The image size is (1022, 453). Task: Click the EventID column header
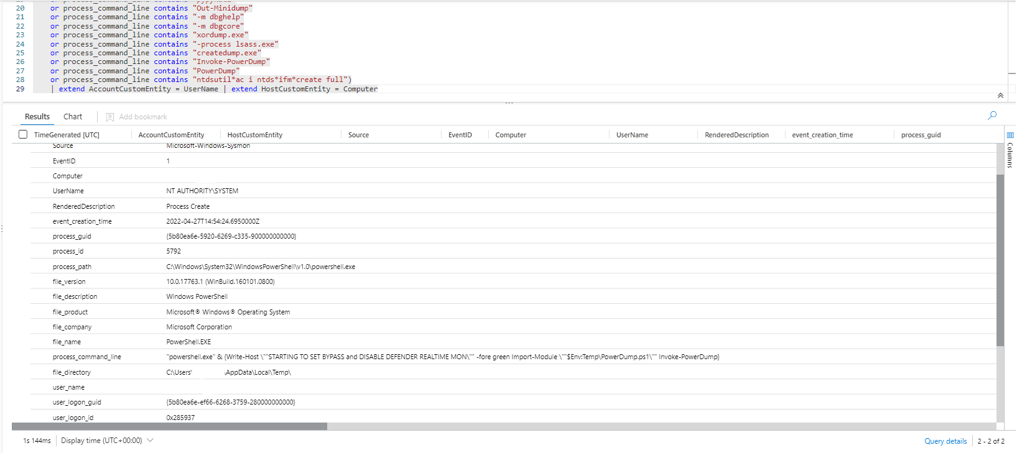click(460, 135)
